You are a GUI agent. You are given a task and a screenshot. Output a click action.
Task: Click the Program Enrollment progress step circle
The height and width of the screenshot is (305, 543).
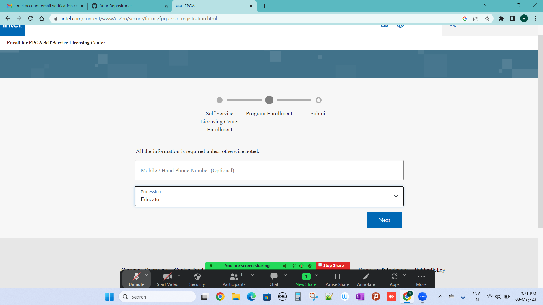click(x=269, y=100)
